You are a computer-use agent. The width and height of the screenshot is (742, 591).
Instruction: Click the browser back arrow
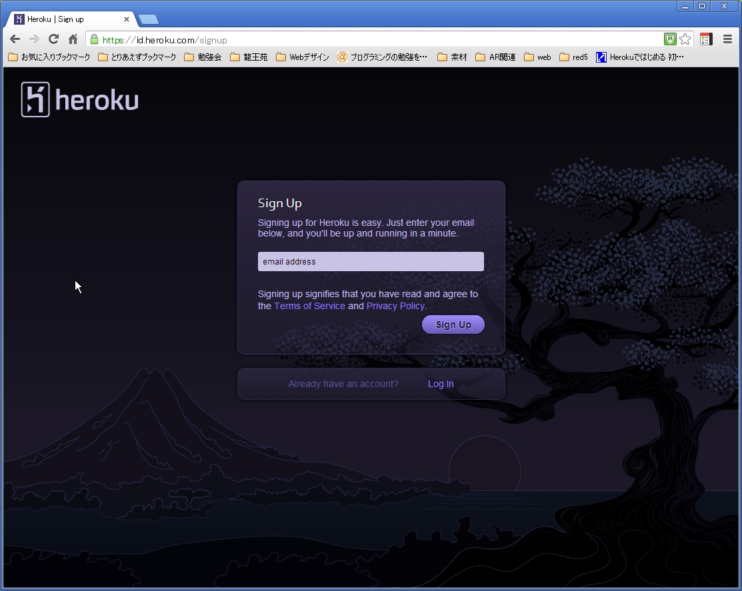(15, 39)
